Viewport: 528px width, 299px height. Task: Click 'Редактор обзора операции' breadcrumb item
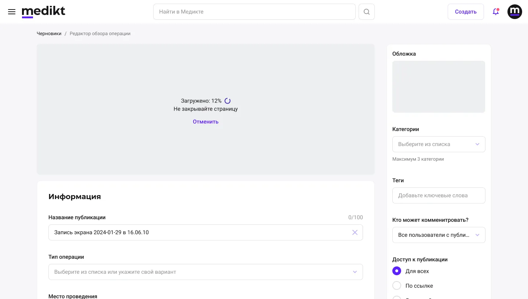[x=100, y=34]
